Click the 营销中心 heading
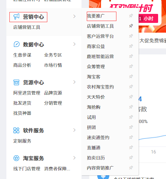Viewport: 166px width, 179px height. (33, 17)
